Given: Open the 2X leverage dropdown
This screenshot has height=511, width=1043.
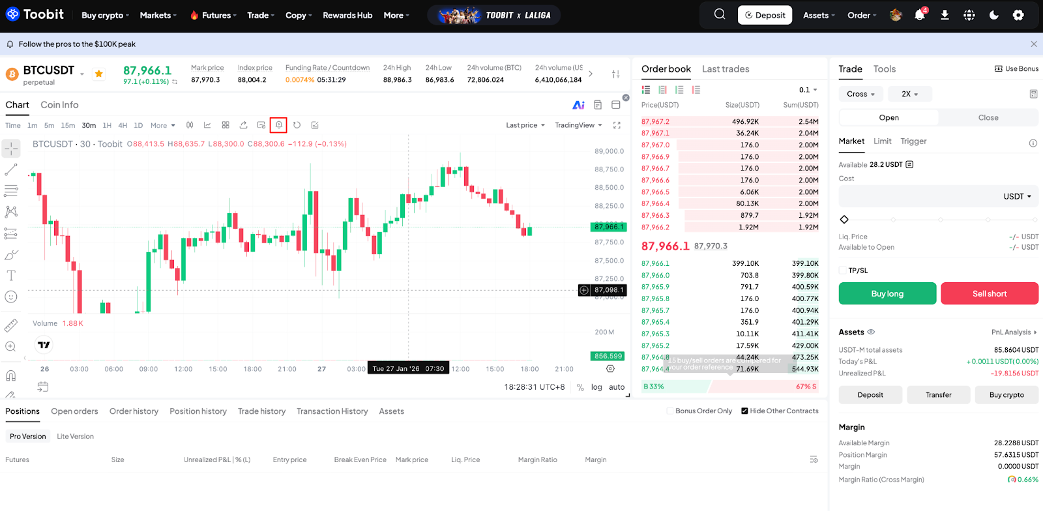Looking at the screenshot, I should tap(910, 94).
